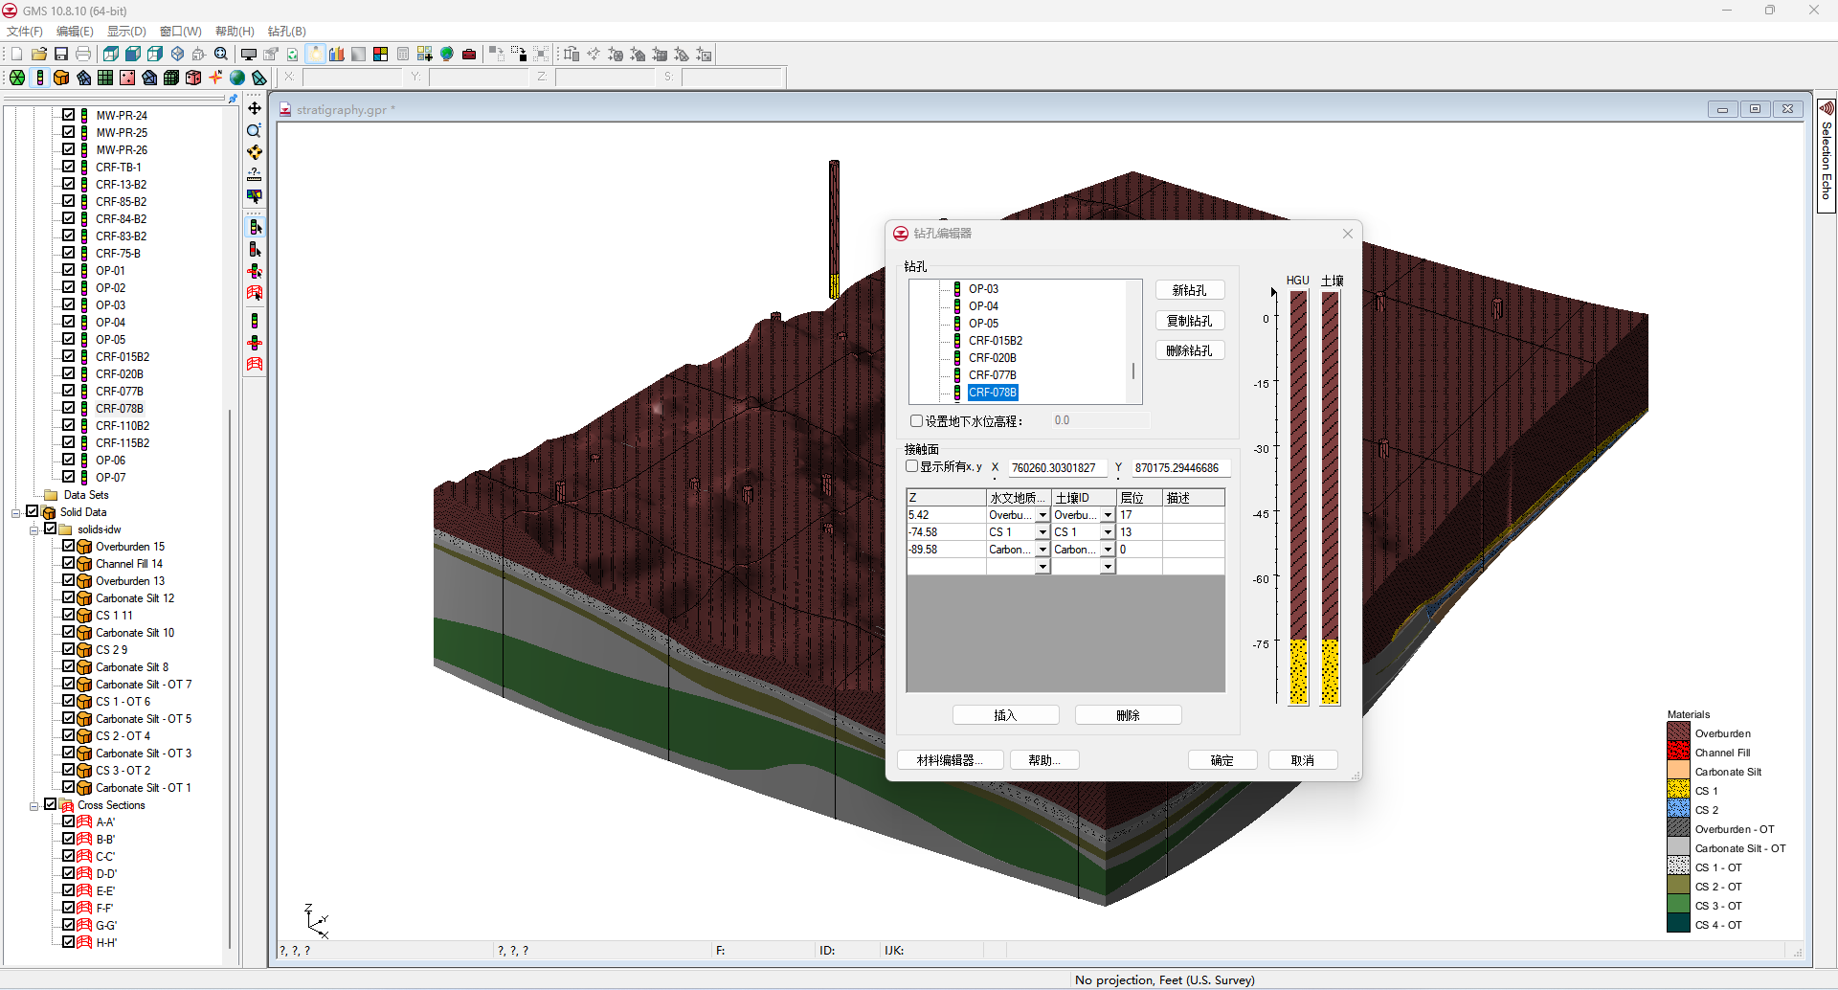The image size is (1838, 990).
Task: Select the Zoom magnifier tool
Action: coord(255,130)
